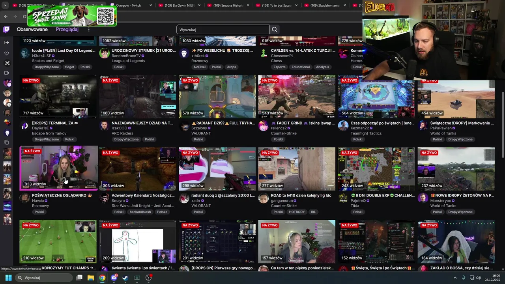This screenshot has width=505, height=284.
Task: Switch to Zbadałem ame... YouTube tab
Action: click(325, 6)
